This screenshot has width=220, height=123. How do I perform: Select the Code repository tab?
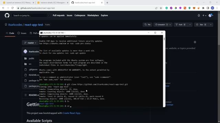(10, 33)
